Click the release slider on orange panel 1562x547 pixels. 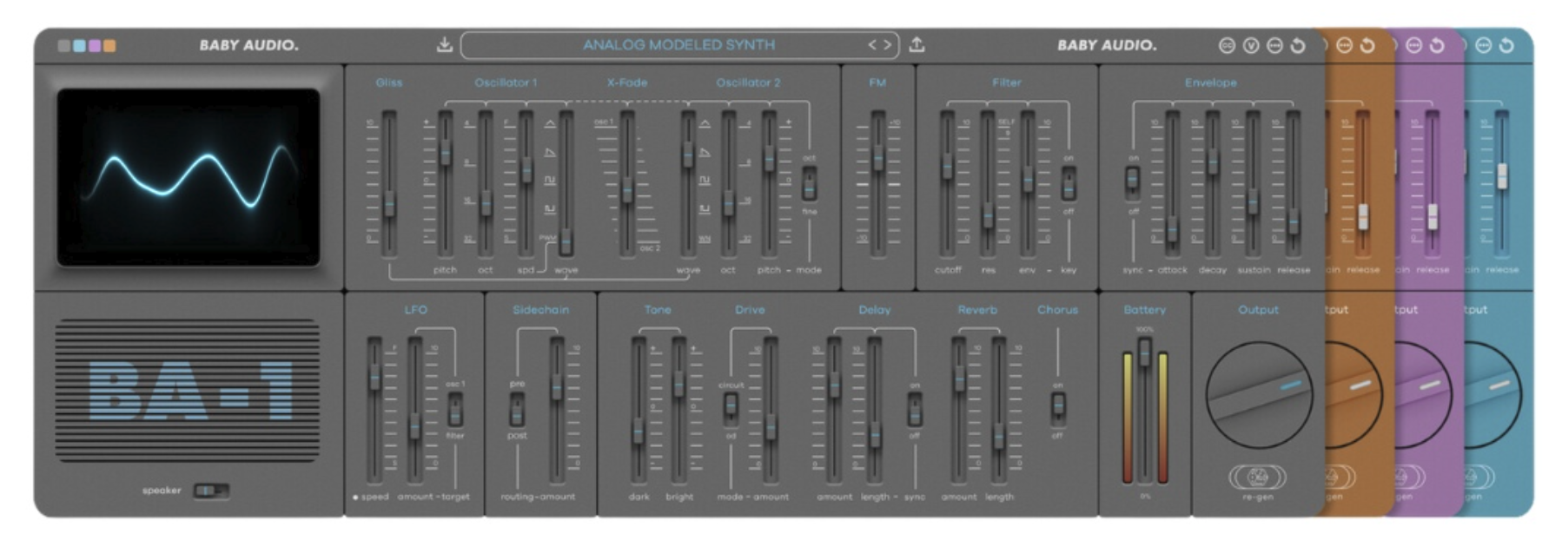(1363, 183)
